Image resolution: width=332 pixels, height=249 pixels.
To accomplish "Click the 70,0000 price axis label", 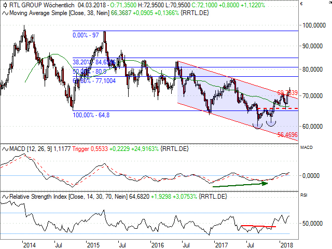I will coord(312,96).
